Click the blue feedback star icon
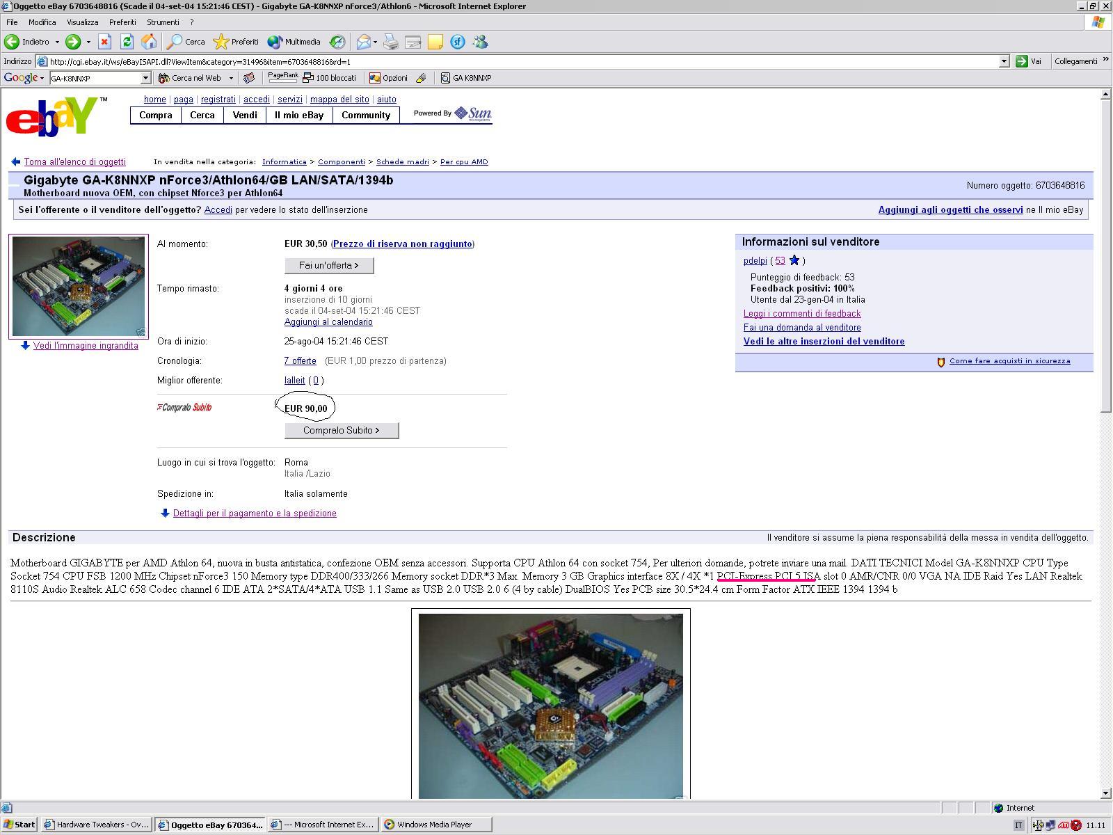Image resolution: width=1113 pixels, height=835 pixels. tap(794, 260)
